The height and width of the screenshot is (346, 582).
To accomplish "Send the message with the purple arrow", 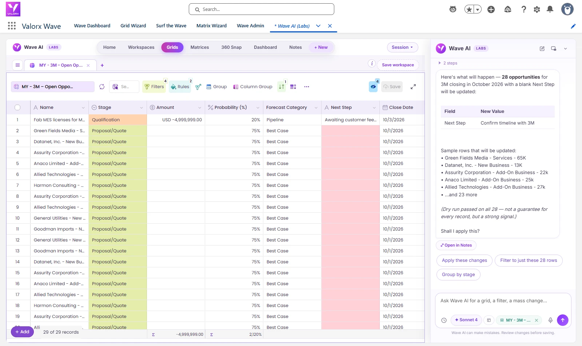I will [563, 320].
